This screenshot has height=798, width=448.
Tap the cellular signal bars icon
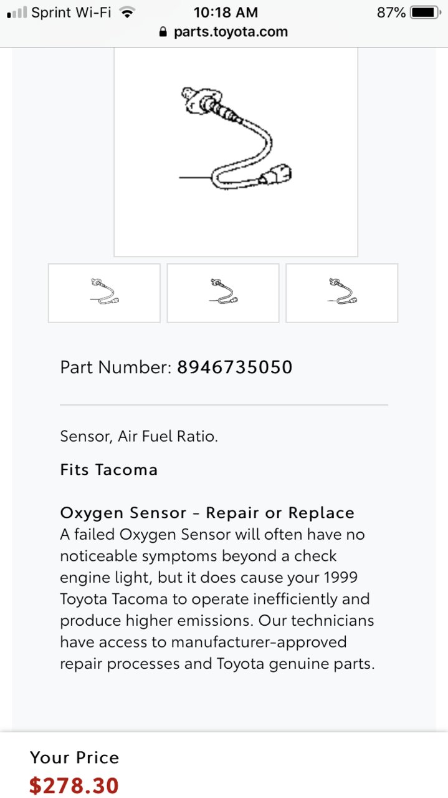[17, 12]
